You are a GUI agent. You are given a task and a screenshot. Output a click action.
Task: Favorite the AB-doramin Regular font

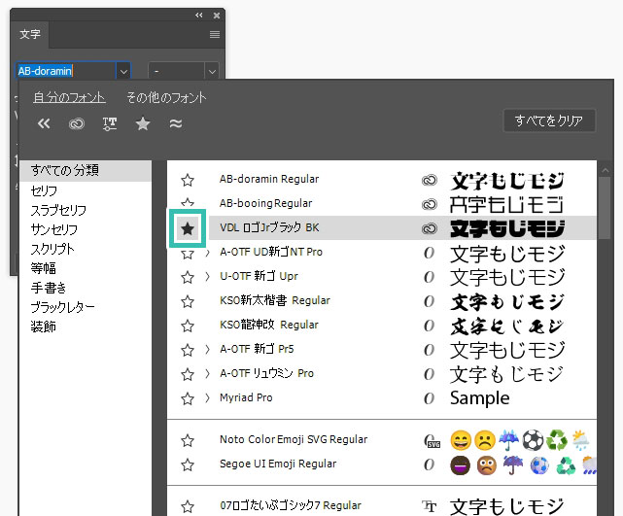[188, 180]
